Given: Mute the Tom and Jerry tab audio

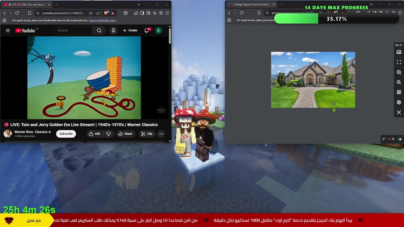Looking at the screenshot, I should 10,4.
